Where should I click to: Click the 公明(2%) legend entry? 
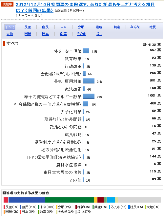pos(63,207)
